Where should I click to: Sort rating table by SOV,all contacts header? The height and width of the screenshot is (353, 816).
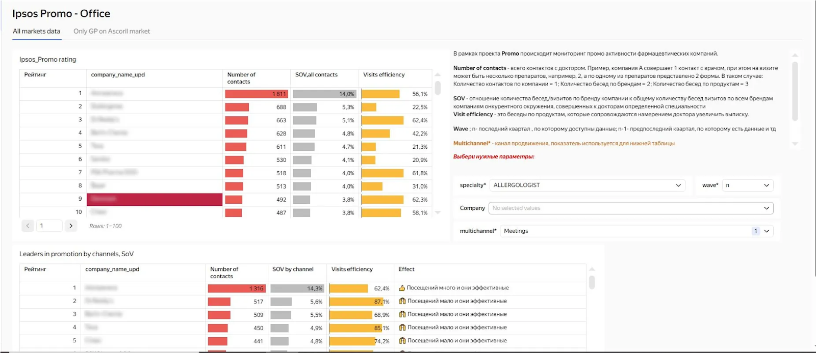[x=316, y=75]
